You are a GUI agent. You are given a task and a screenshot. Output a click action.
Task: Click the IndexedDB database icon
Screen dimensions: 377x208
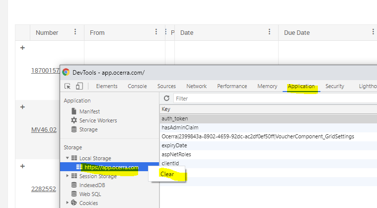pos(74,185)
